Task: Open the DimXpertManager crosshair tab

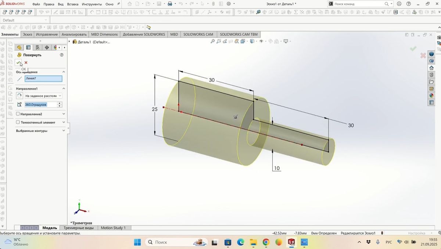Action: coord(47,47)
